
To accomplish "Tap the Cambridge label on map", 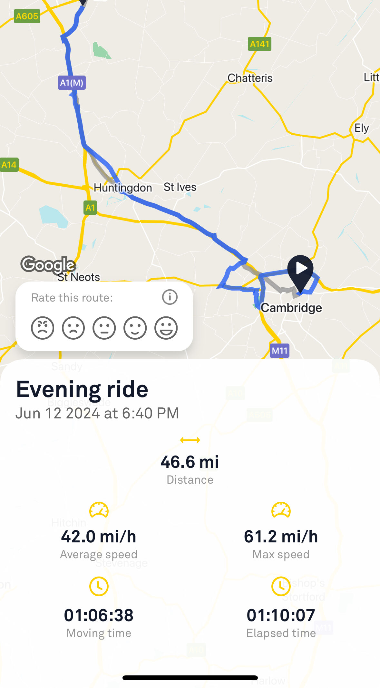I will [291, 308].
